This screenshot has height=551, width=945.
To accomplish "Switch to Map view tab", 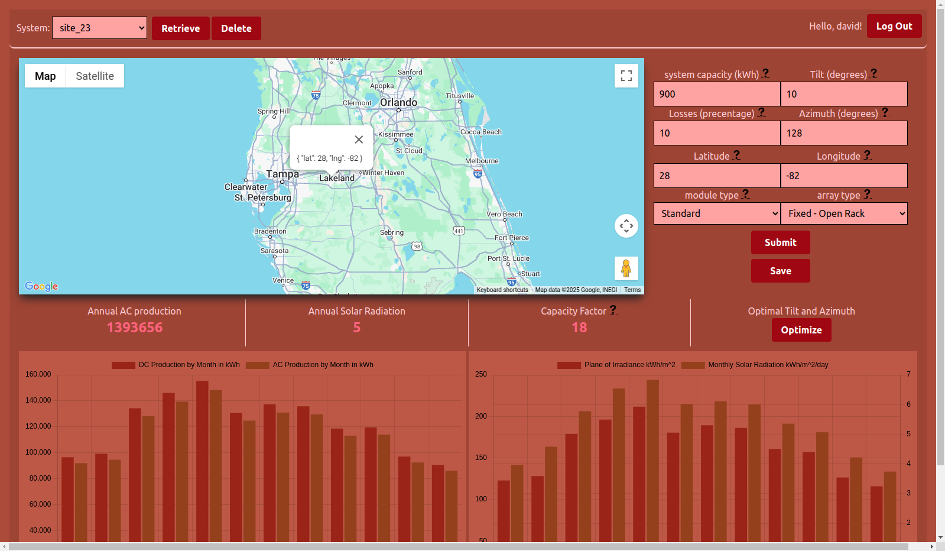I will [46, 76].
